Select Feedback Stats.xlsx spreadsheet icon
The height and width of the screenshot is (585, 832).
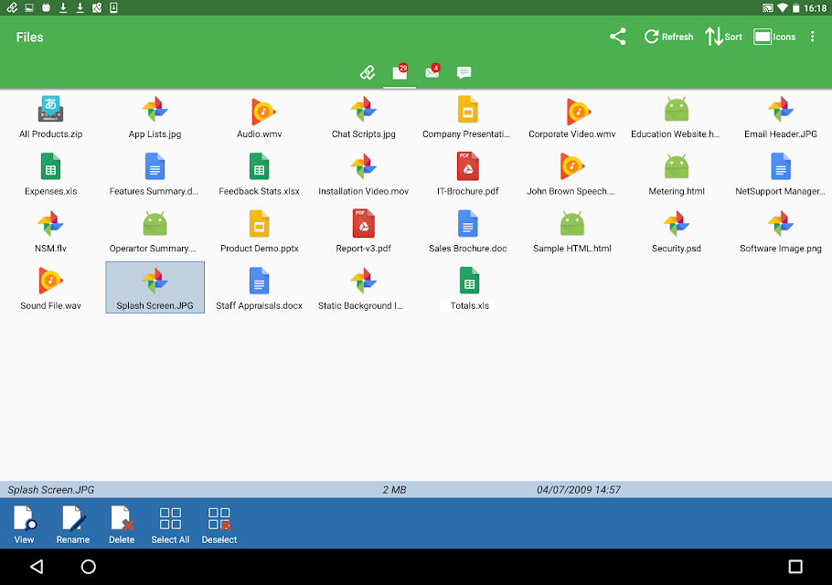(260, 166)
